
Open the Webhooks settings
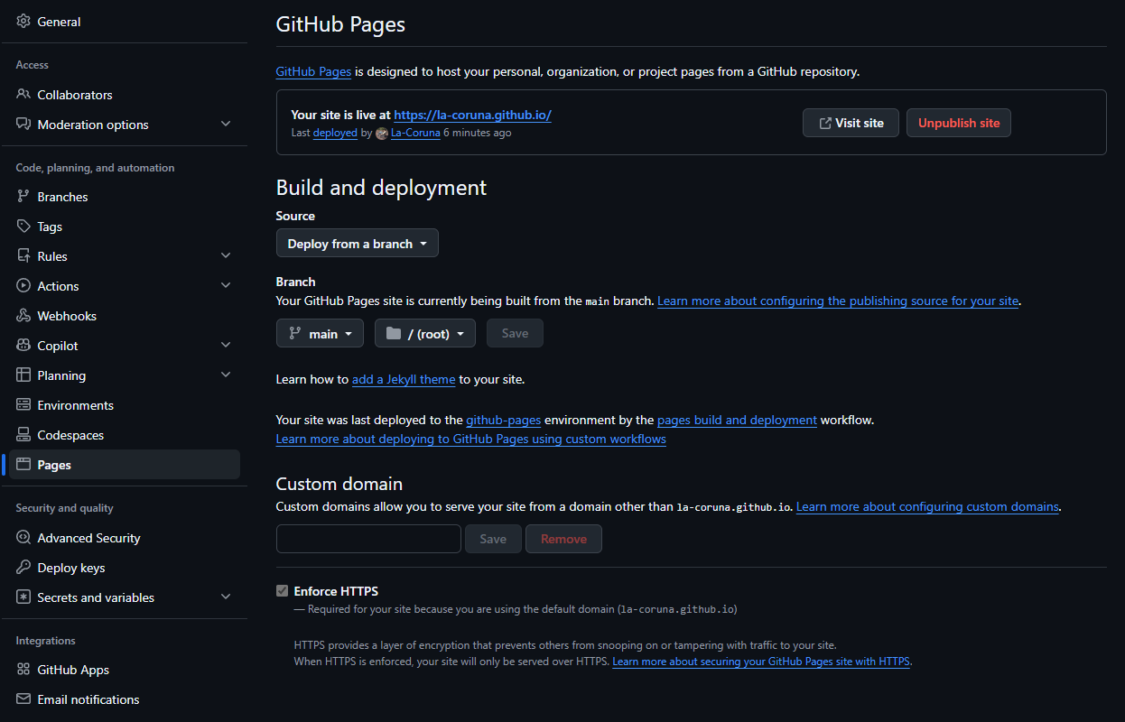124,316
